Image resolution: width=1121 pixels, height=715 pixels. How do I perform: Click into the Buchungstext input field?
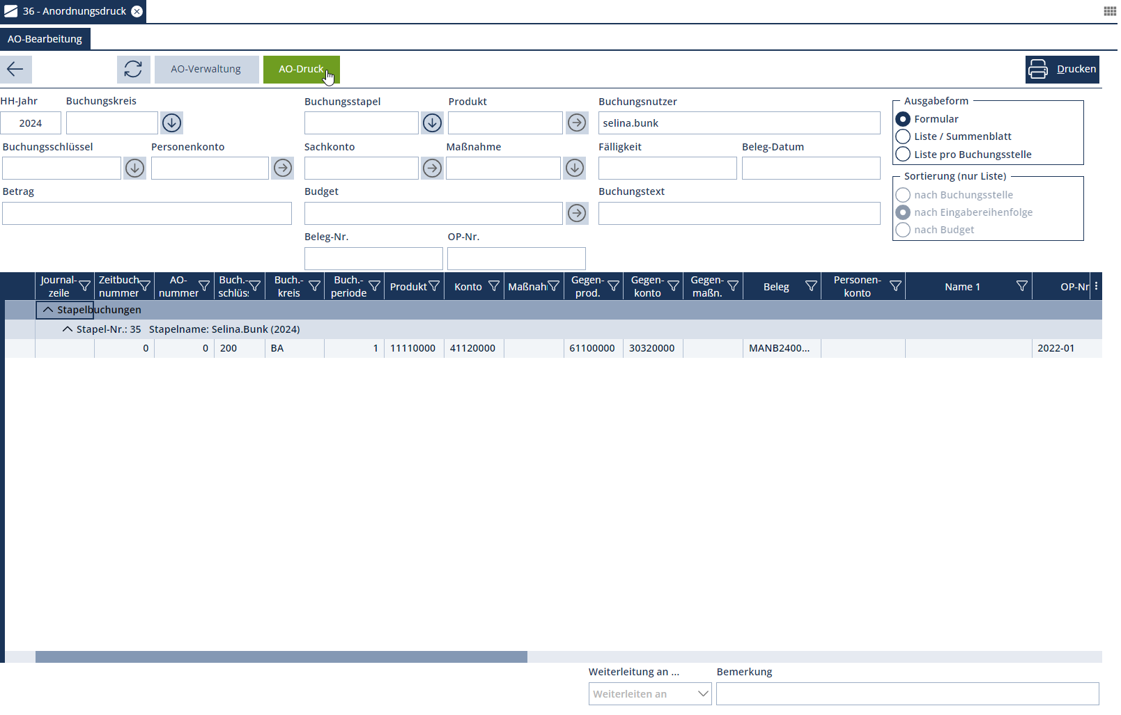(739, 214)
